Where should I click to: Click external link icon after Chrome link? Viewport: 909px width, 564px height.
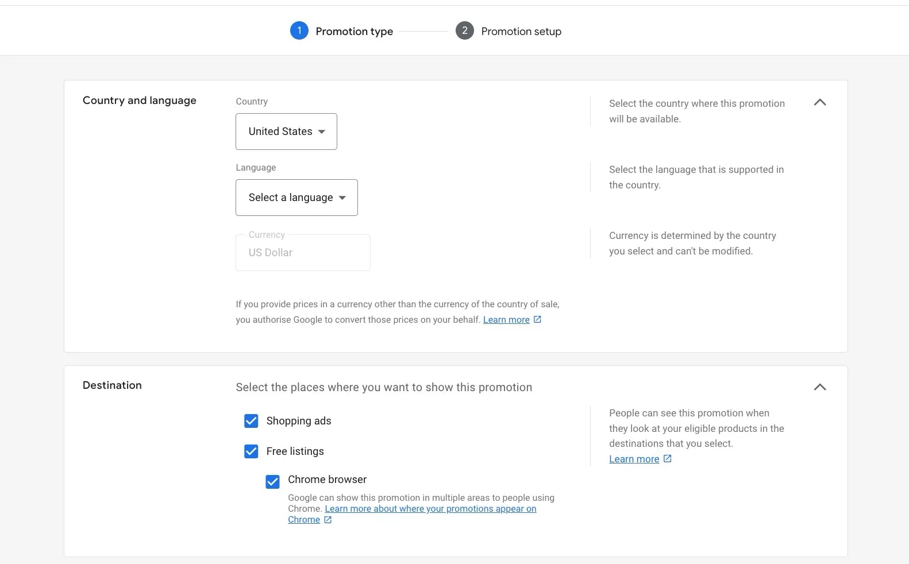328,520
